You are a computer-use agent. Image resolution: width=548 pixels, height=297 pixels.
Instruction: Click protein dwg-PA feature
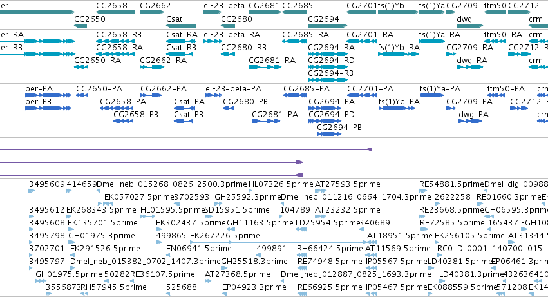(471, 121)
